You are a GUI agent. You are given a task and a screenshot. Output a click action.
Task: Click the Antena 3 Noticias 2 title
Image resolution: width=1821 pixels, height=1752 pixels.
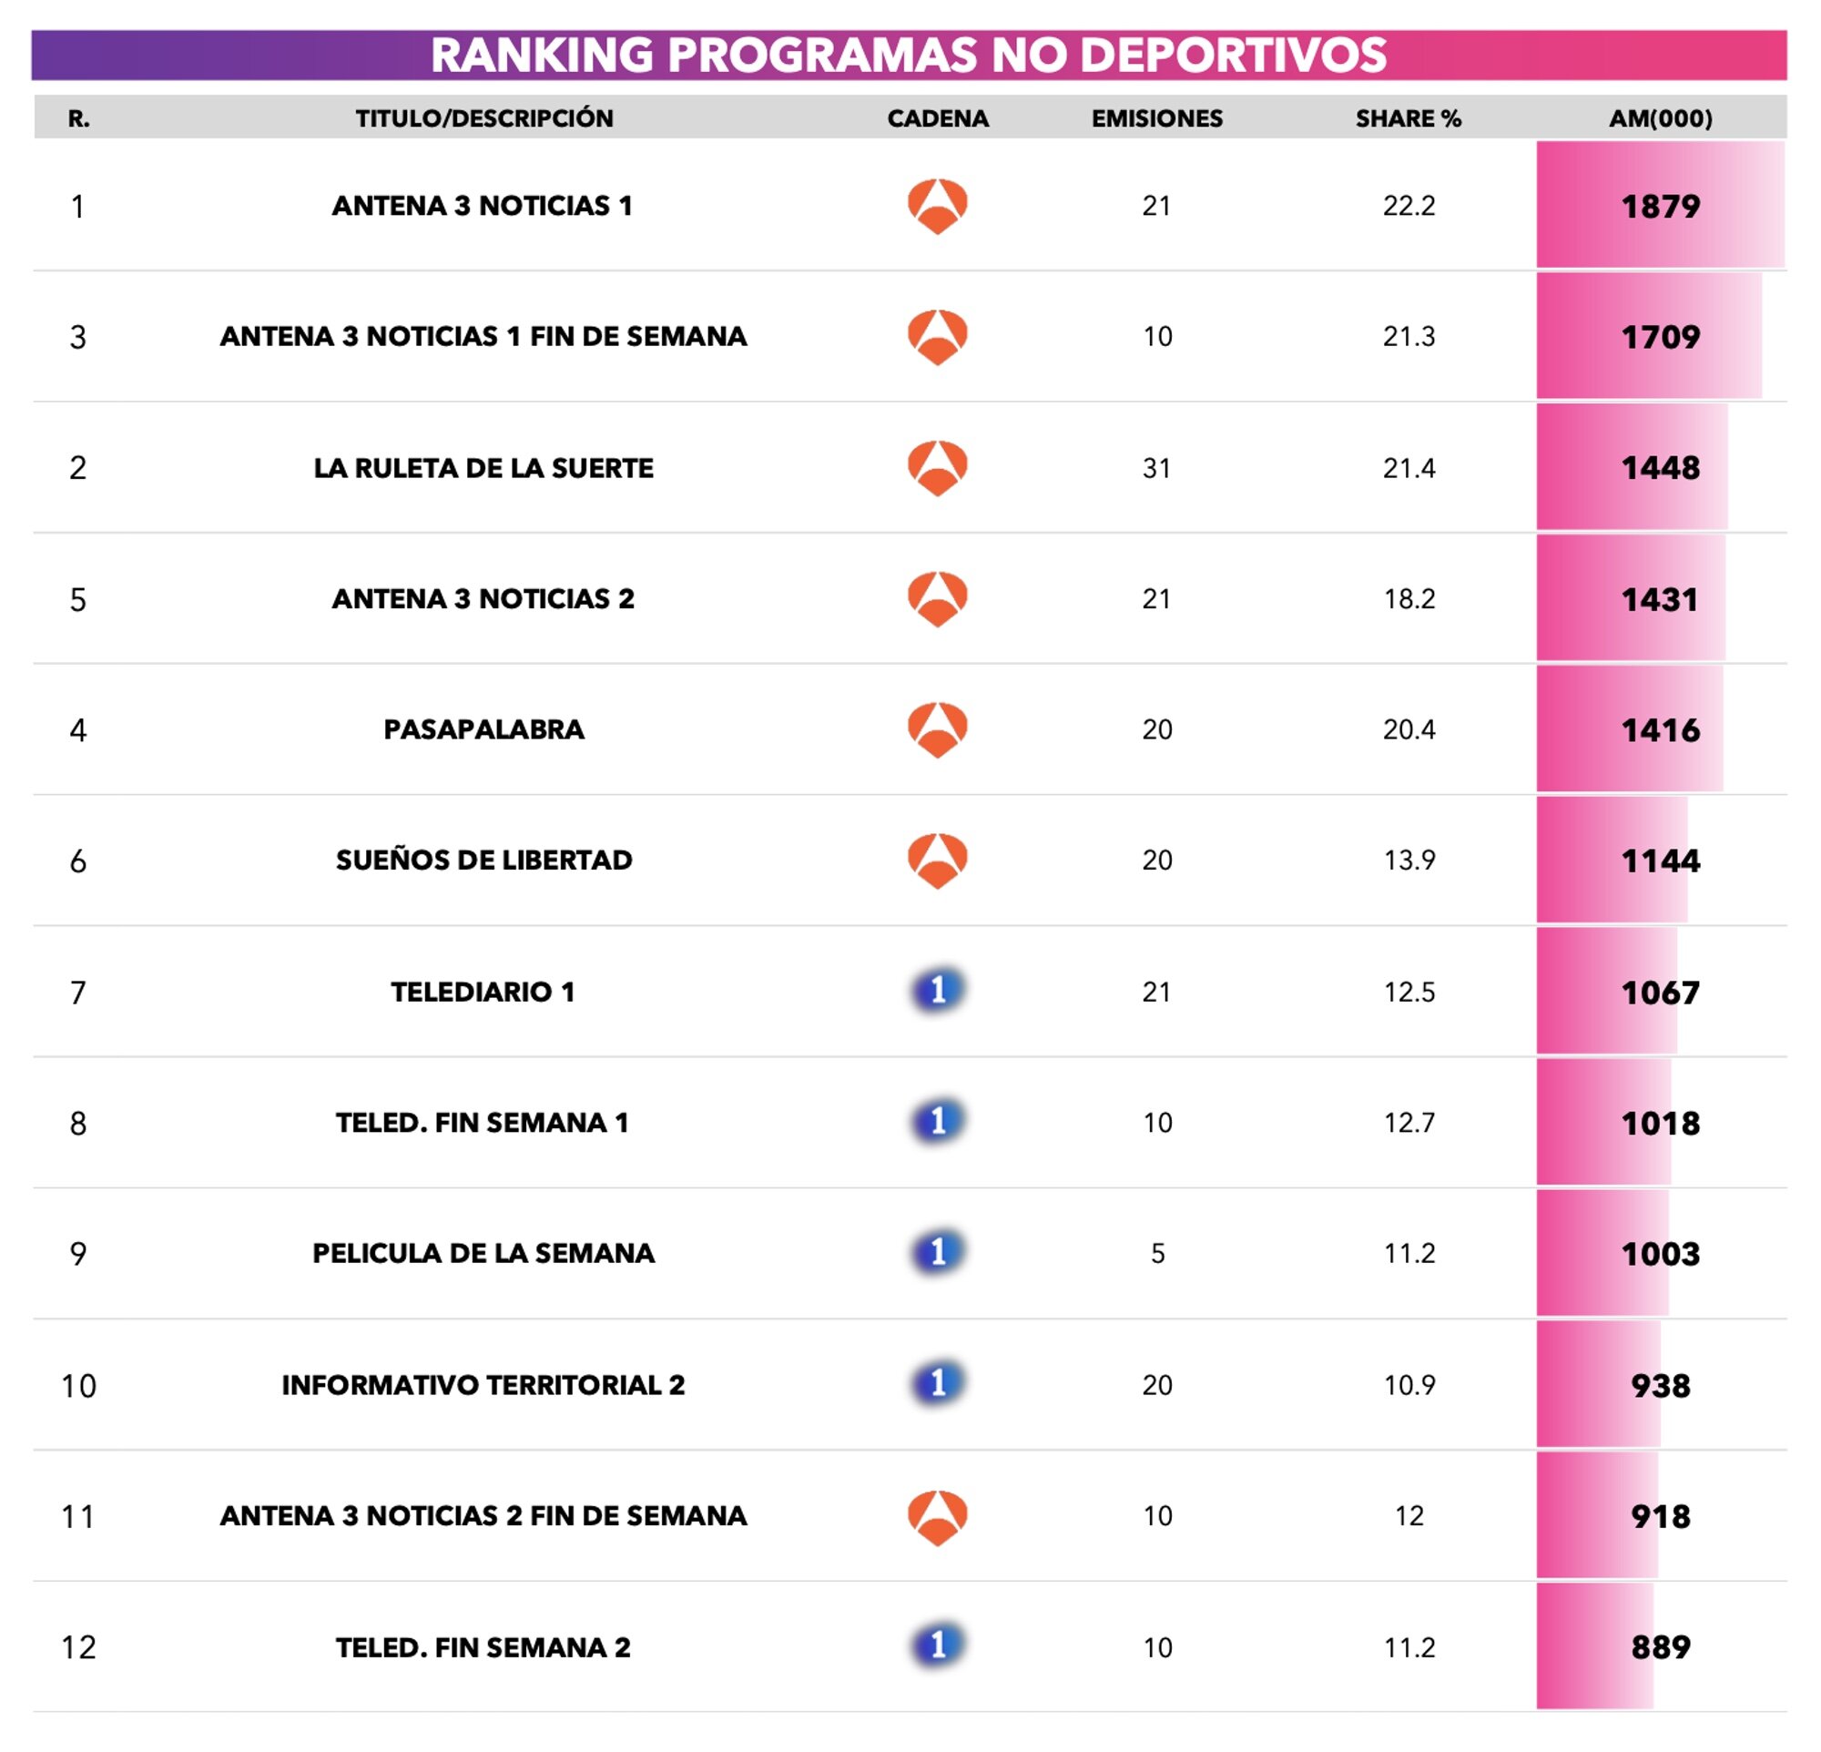pyautogui.click(x=483, y=599)
